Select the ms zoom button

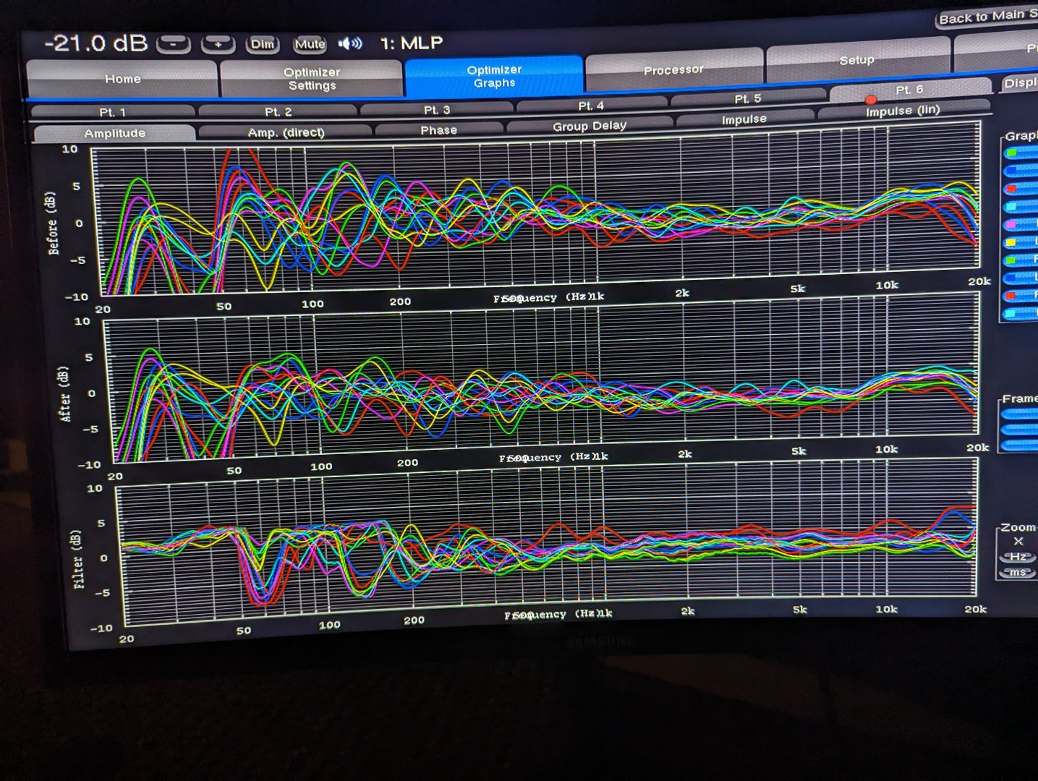click(x=1017, y=572)
